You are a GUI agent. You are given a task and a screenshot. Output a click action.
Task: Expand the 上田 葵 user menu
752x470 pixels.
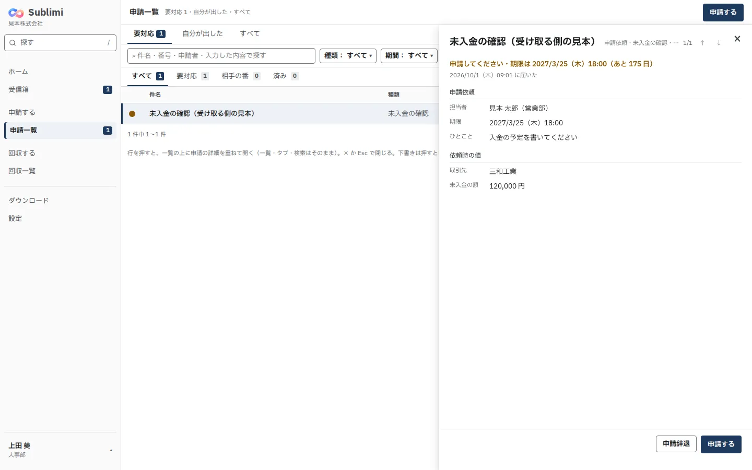[60, 450]
